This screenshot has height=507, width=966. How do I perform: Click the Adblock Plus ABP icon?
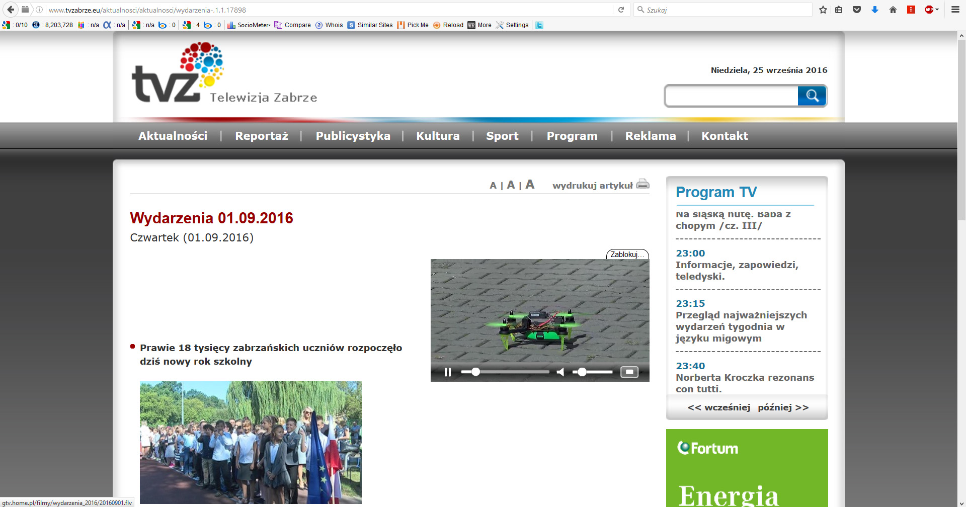pyautogui.click(x=929, y=10)
